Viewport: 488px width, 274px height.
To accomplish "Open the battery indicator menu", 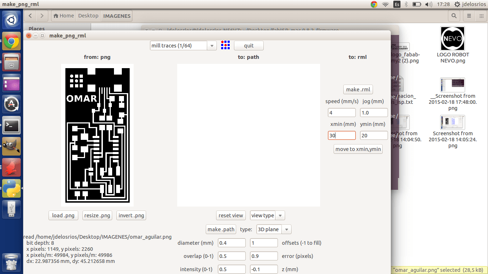I will (x=417, y=4).
